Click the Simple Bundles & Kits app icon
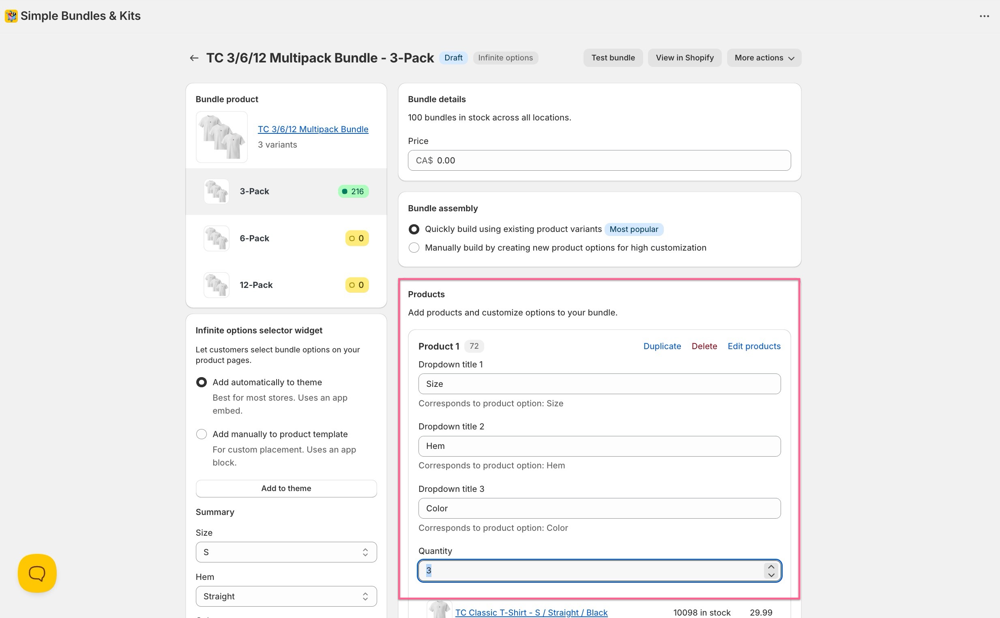Viewport: 1000px width, 618px height. point(11,16)
